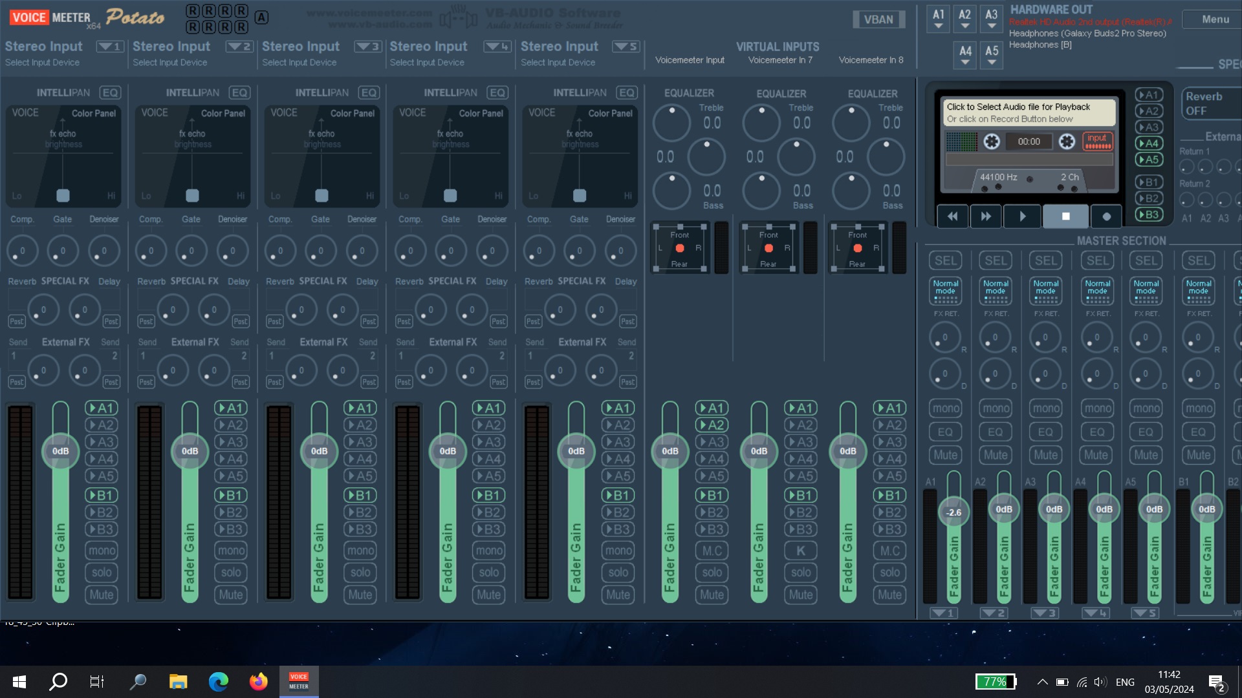Stop the cassette recorder
This screenshot has height=698, width=1242.
(x=1065, y=217)
